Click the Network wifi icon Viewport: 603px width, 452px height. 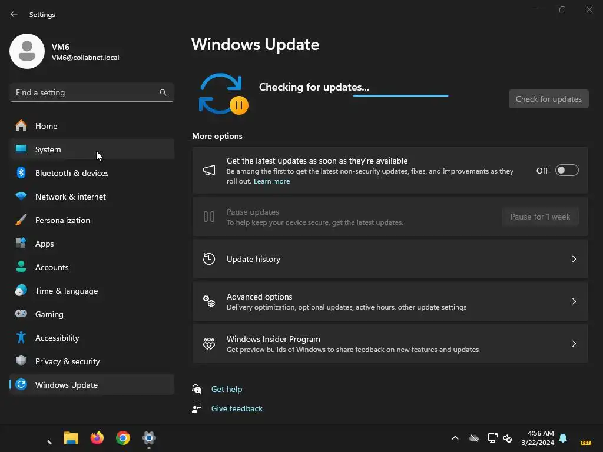[x=21, y=197]
